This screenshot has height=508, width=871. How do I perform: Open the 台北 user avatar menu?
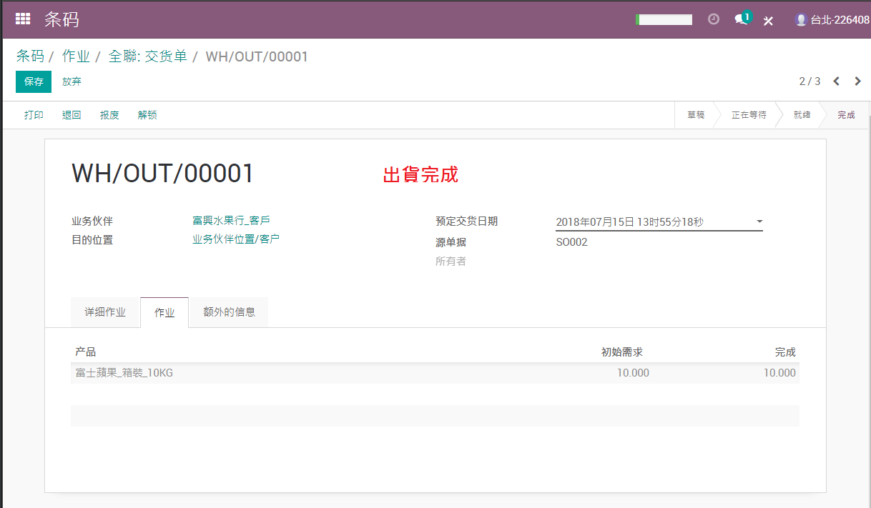point(832,20)
